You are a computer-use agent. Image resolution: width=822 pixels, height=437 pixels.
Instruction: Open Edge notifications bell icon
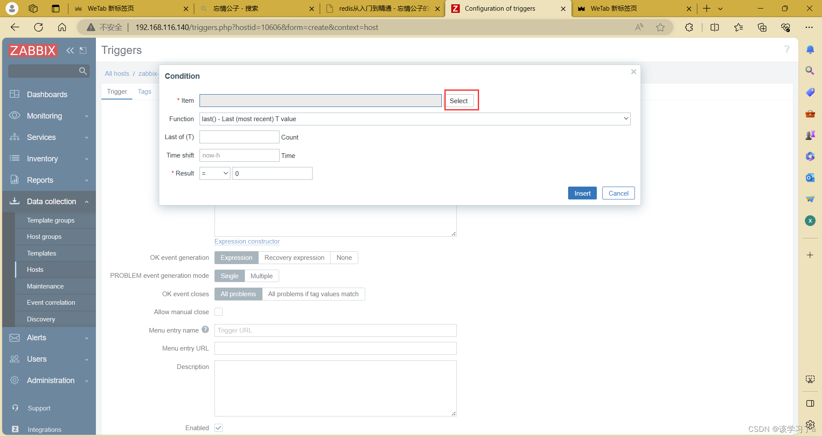pos(810,50)
